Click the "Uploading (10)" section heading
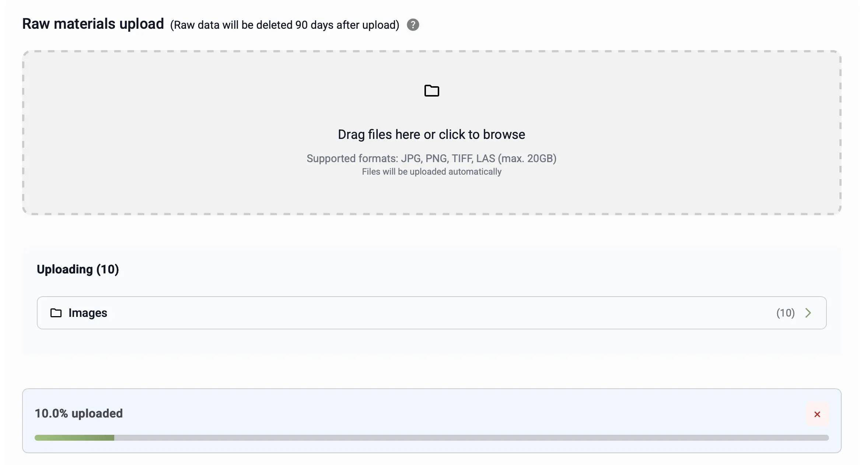Image resolution: width=860 pixels, height=465 pixels. click(78, 269)
